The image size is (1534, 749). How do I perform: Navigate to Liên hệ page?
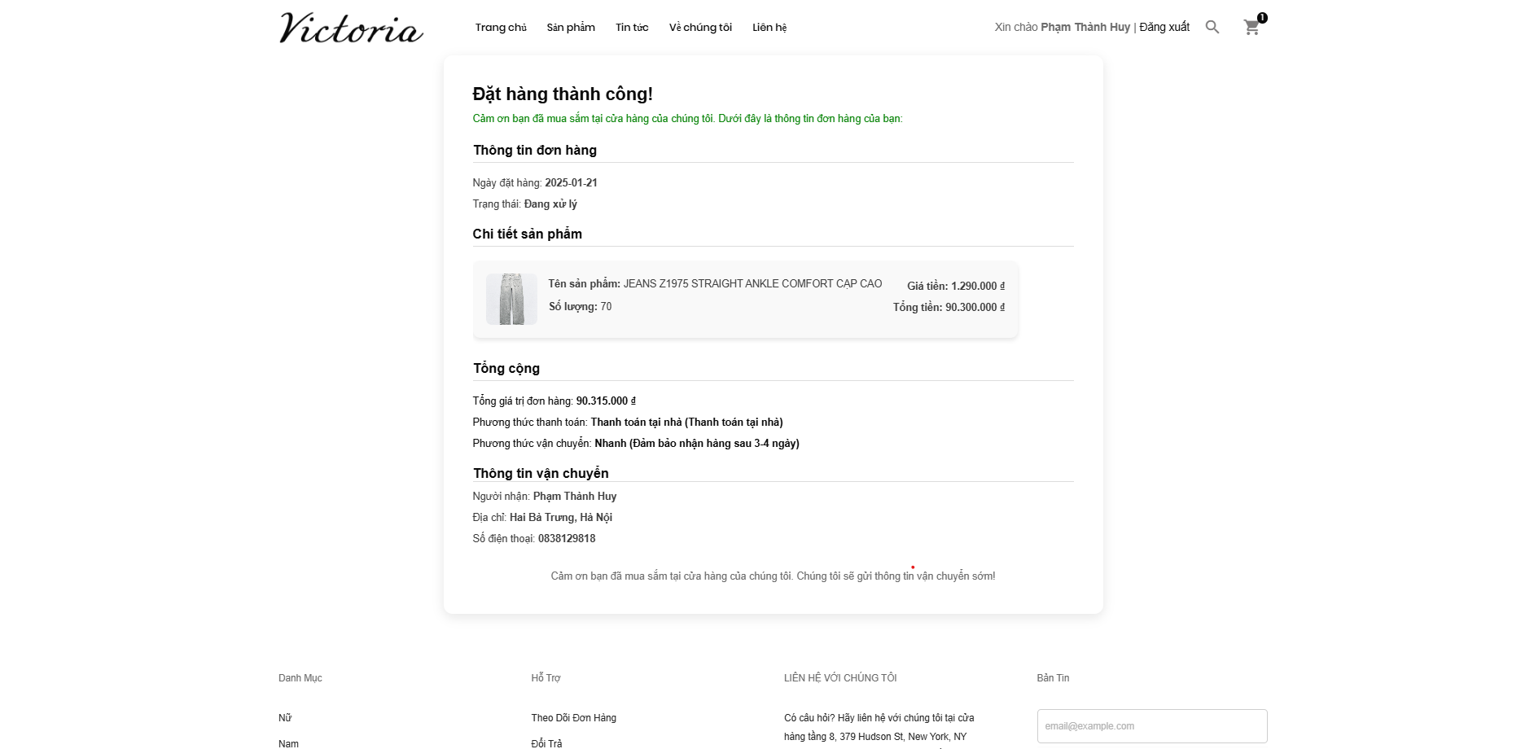[x=769, y=28]
